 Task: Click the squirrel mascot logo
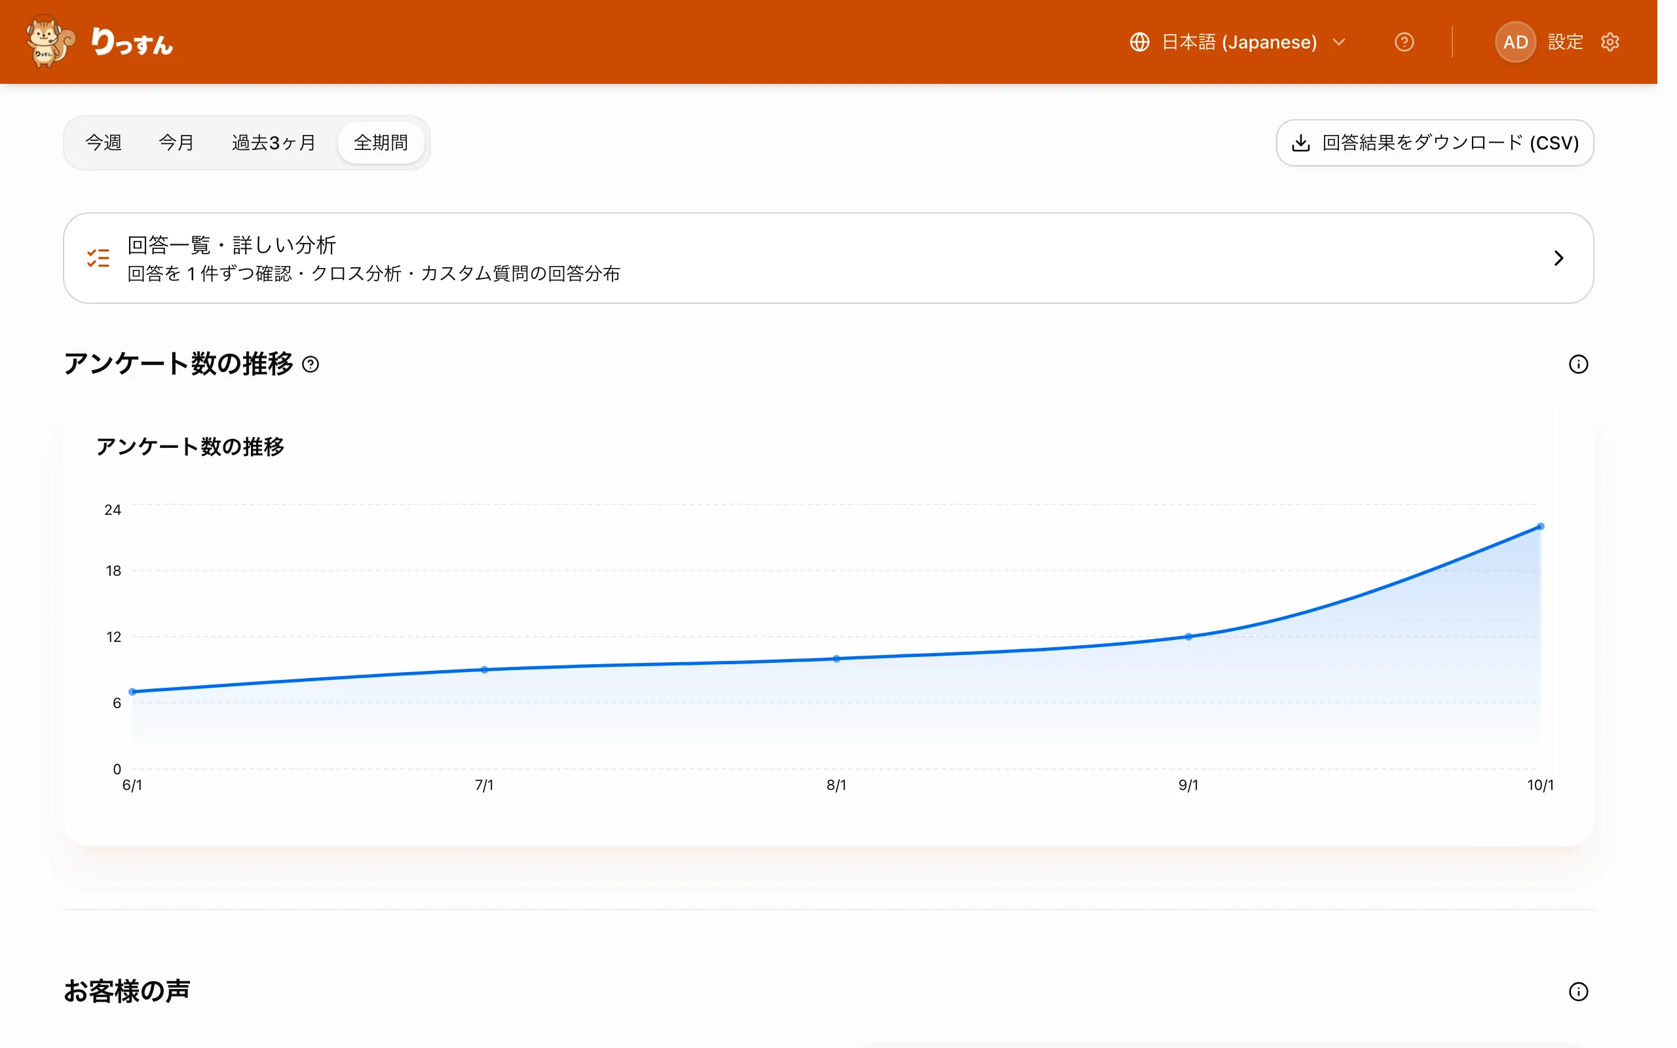coord(50,41)
